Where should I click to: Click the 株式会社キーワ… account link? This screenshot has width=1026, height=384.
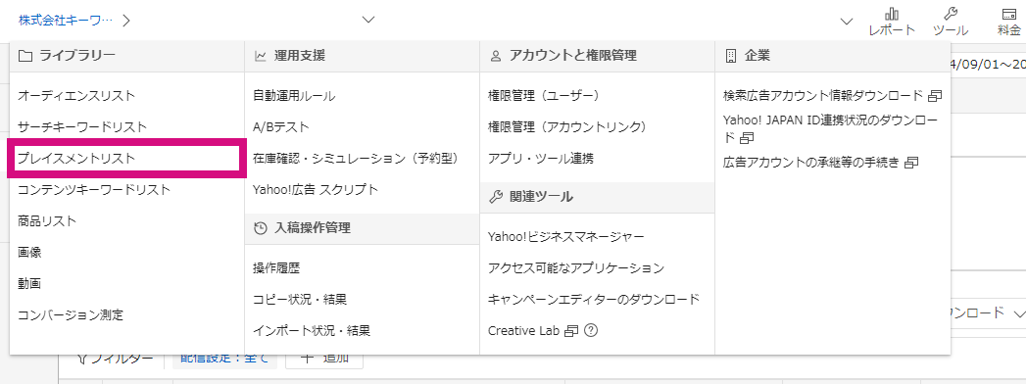[66, 21]
